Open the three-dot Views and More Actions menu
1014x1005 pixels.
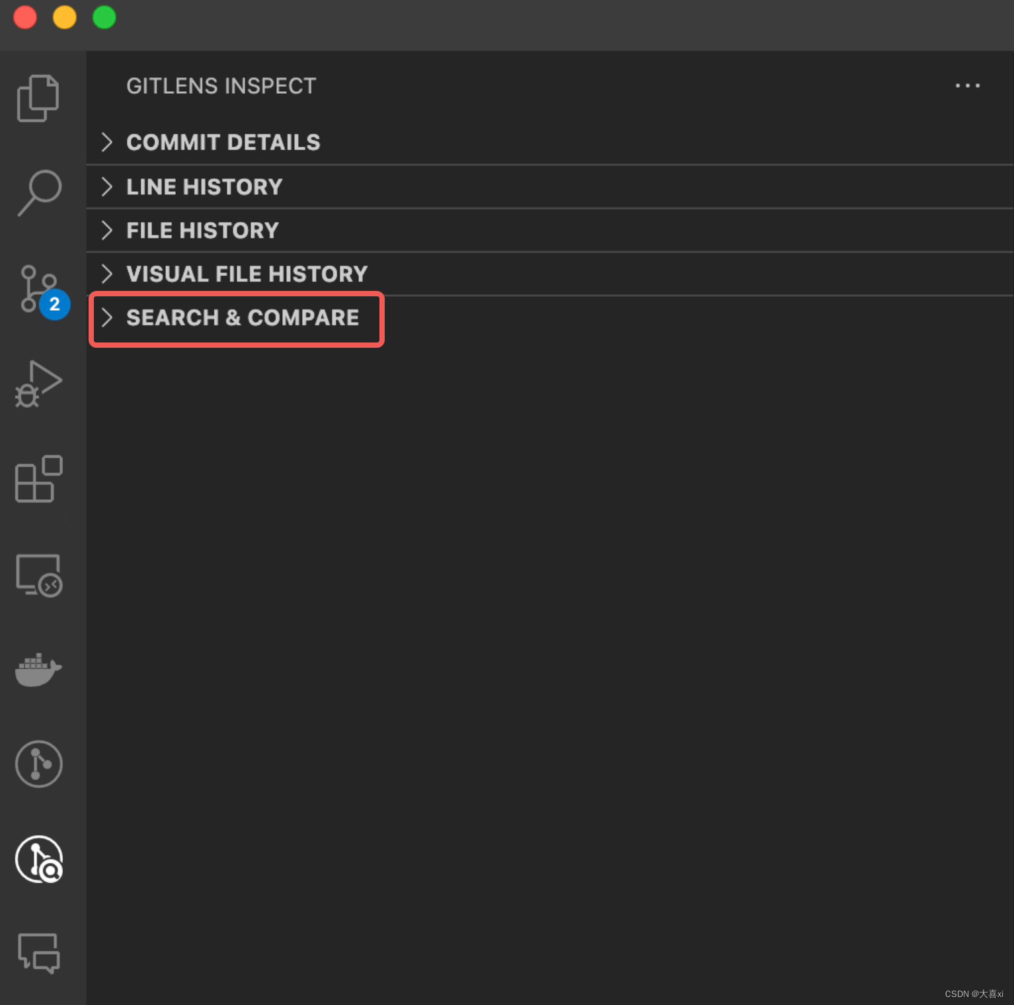pos(967,85)
